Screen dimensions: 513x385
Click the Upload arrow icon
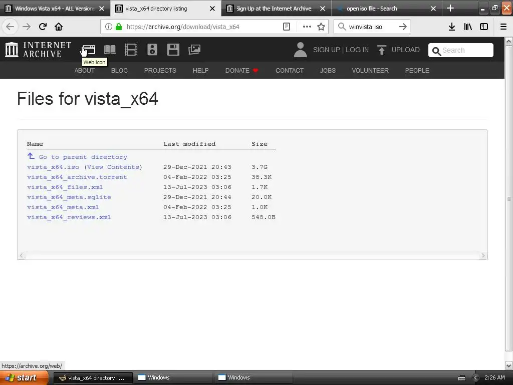(x=381, y=50)
